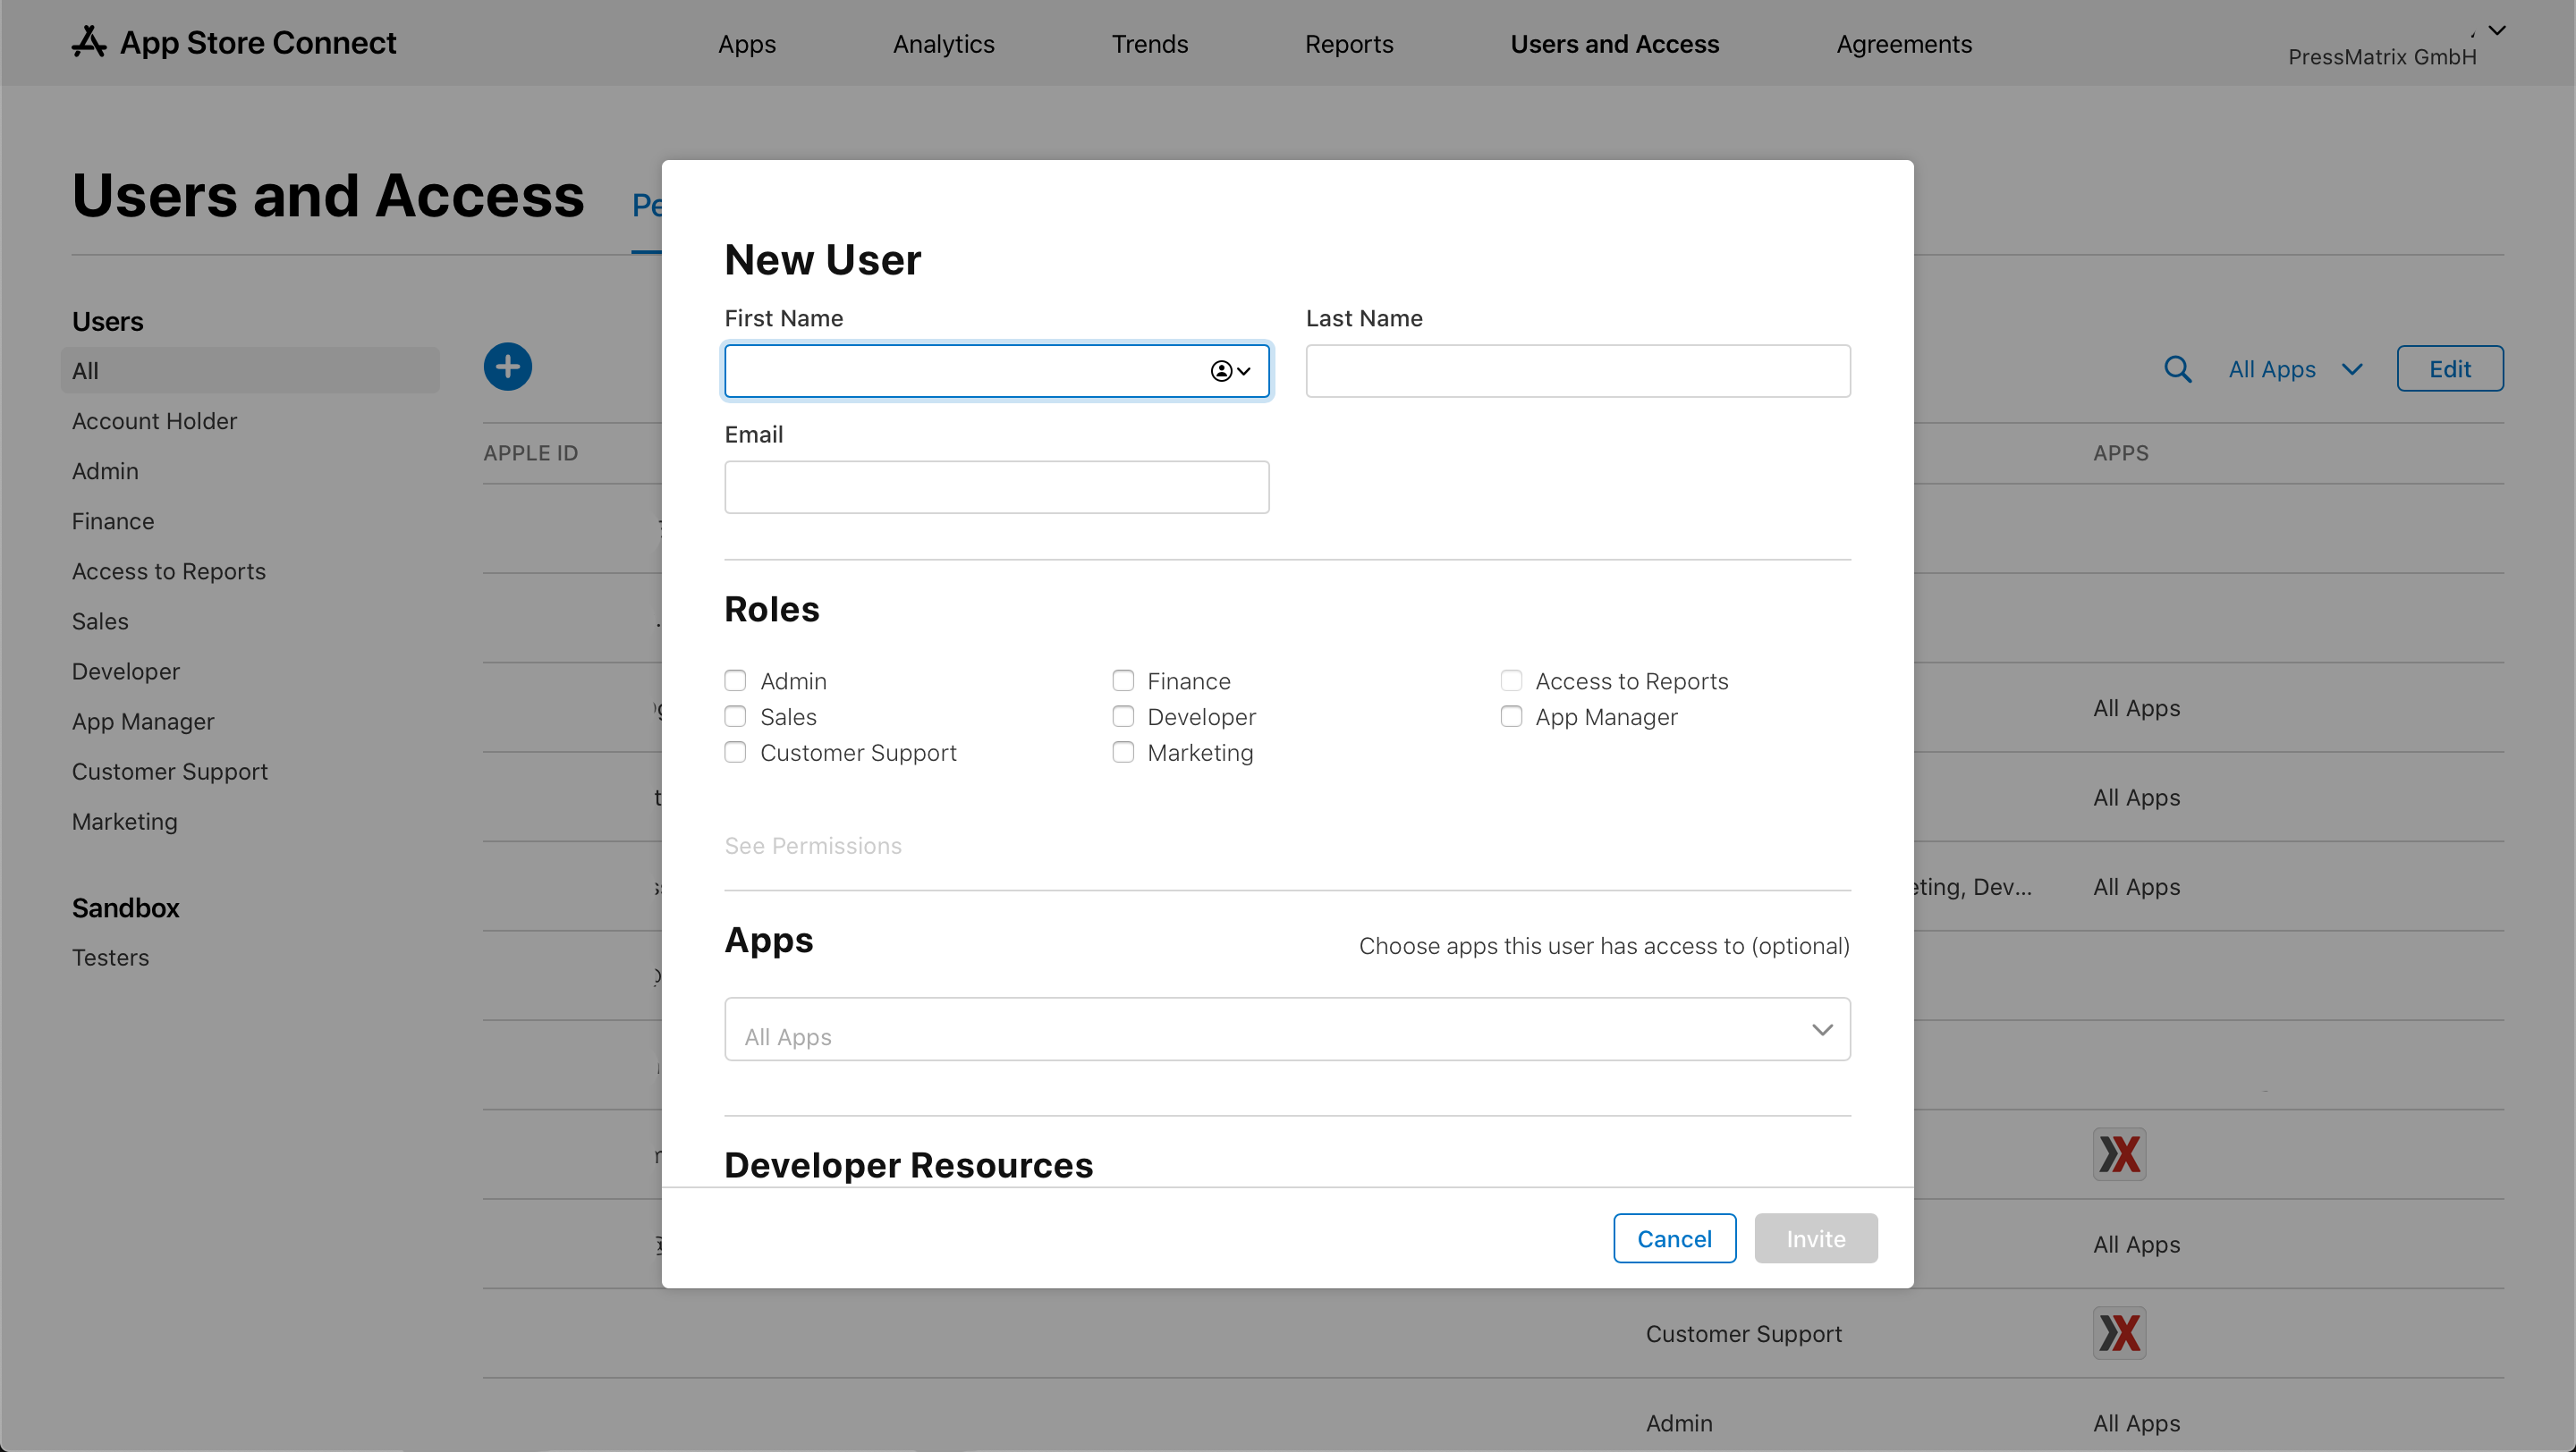Open the All Apps dropdown in Apps section
Viewport: 2576px width, 1452px height.
click(x=1287, y=1029)
